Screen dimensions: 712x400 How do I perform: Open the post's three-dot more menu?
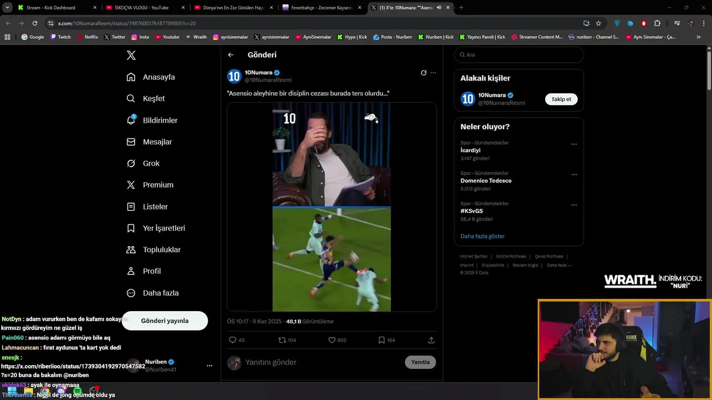(433, 73)
